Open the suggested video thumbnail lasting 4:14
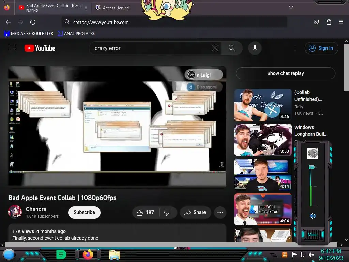Viewport: 349px width, 262px height. 263,174
